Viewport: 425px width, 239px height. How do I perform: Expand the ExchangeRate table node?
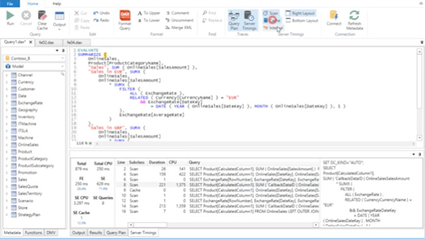7,103
